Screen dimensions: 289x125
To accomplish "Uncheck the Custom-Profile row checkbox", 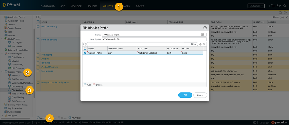I will 85,53.
